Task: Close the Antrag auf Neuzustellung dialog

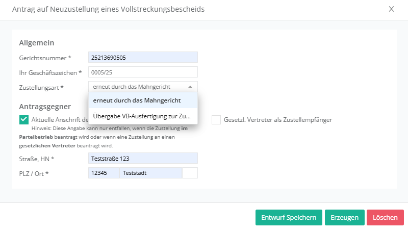Action: click(391, 9)
